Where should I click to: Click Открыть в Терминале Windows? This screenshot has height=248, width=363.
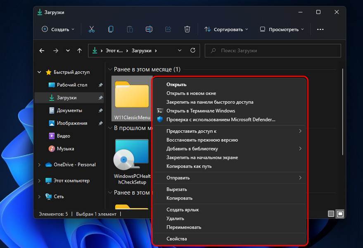[200, 111]
